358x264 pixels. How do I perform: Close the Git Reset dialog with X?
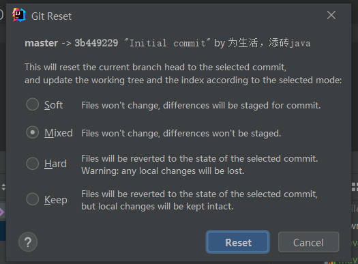tap(331, 15)
